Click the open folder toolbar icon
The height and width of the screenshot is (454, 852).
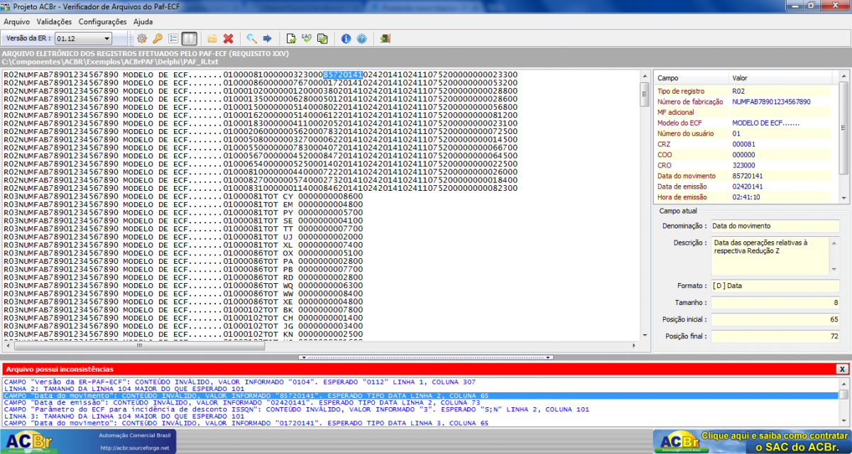tap(212, 38)
